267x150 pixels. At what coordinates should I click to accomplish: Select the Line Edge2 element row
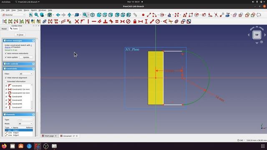pos(19,132)
